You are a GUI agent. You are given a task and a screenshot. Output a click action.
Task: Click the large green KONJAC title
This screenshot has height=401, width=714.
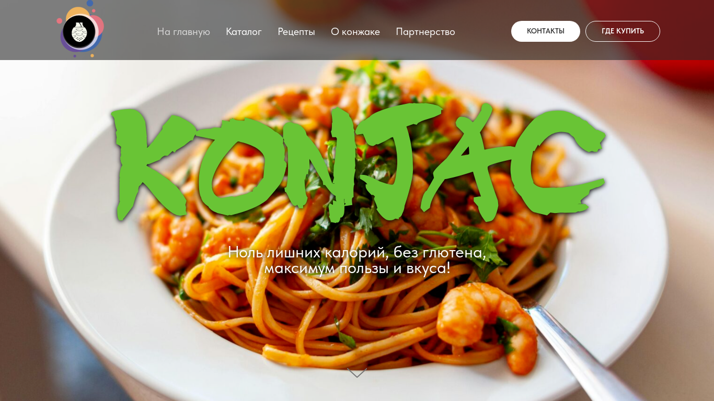click(x=358, y=163)
